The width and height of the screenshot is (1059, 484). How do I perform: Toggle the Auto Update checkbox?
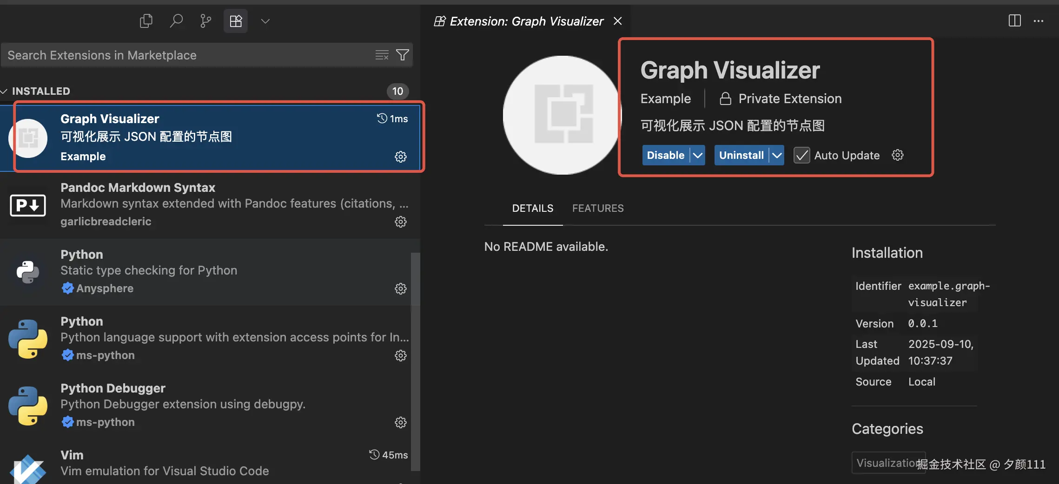click(x=801, y=155)
